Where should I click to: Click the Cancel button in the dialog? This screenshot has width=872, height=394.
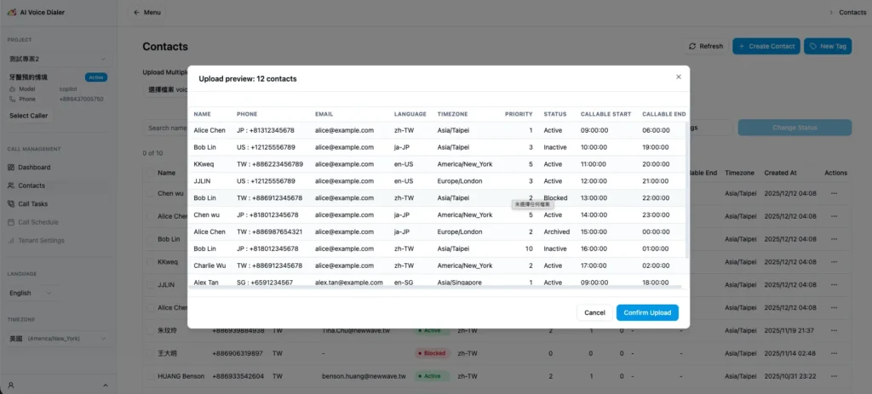(594, 312)
